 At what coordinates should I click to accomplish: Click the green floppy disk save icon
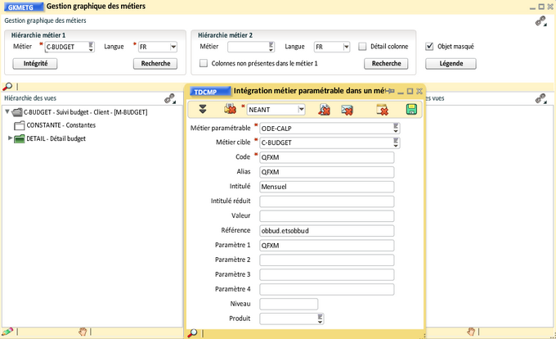coord(411,109)
